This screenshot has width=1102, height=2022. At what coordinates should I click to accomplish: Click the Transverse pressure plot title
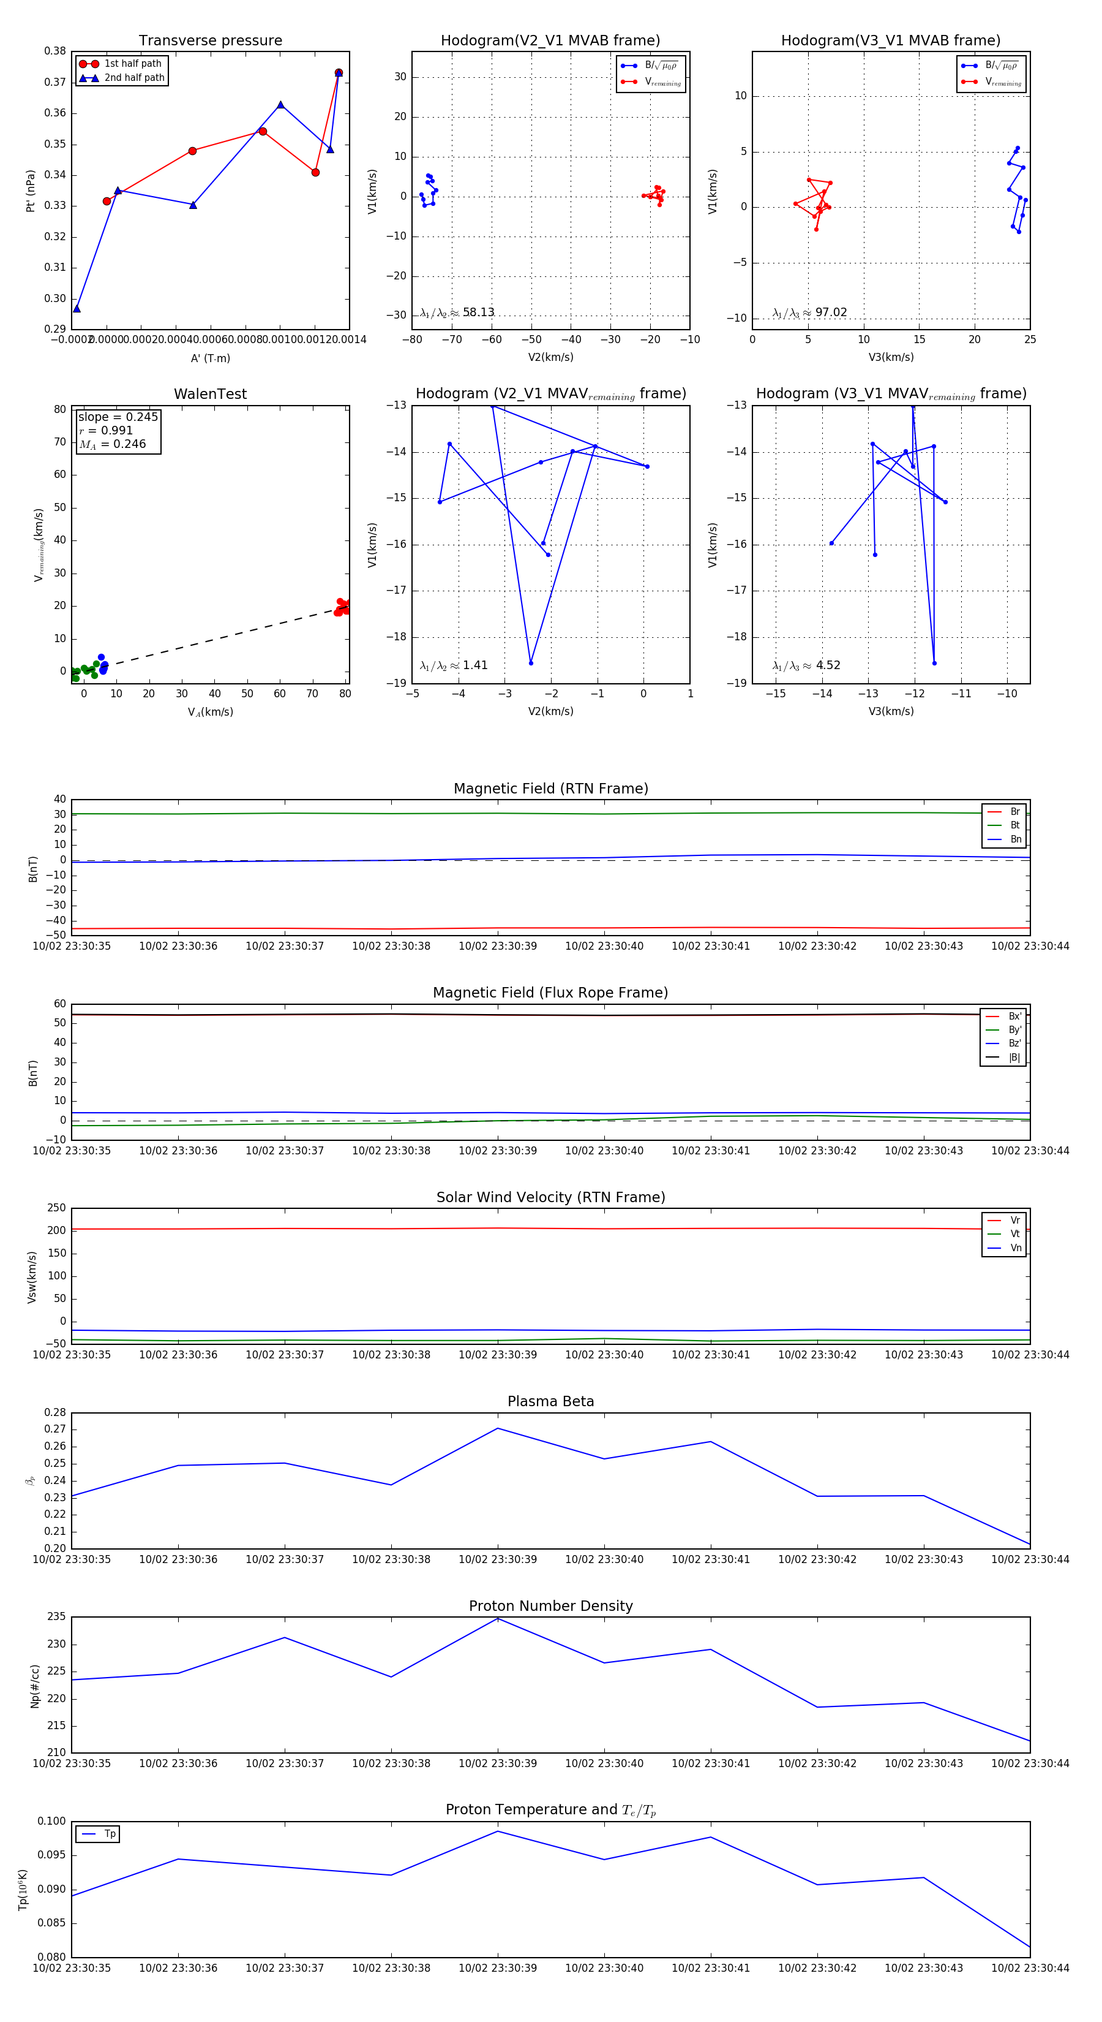pos(210,41)
